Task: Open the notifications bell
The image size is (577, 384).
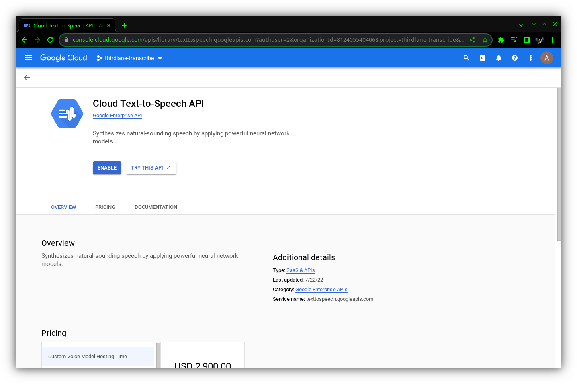Action: (x=499, y=58)
